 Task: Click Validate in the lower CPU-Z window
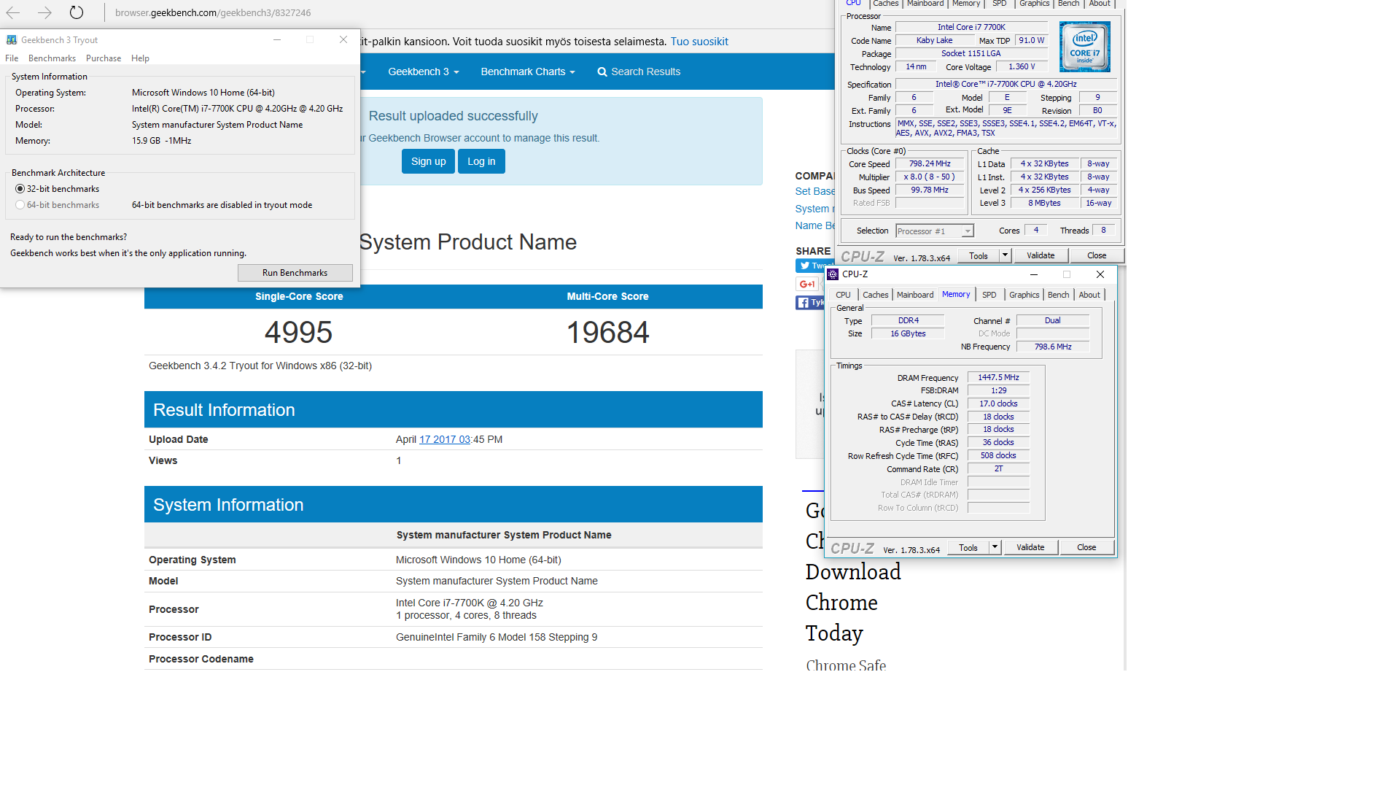pos(1030,547)
